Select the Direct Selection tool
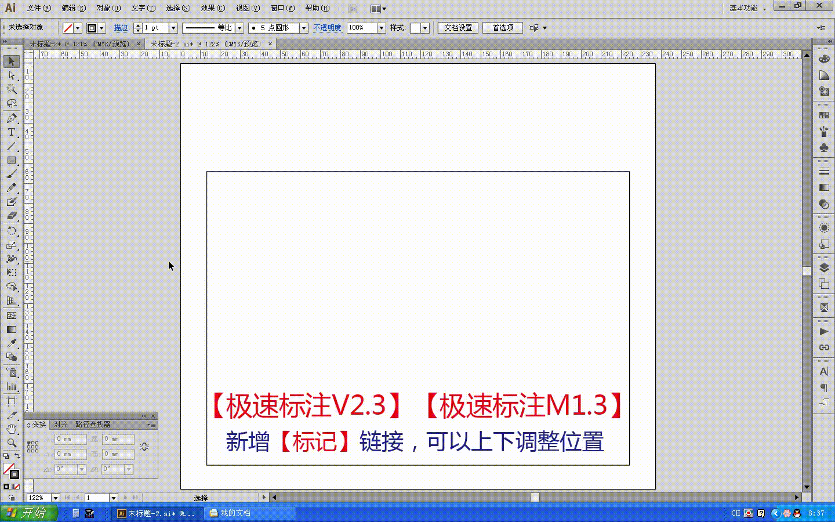 [11, 75]
